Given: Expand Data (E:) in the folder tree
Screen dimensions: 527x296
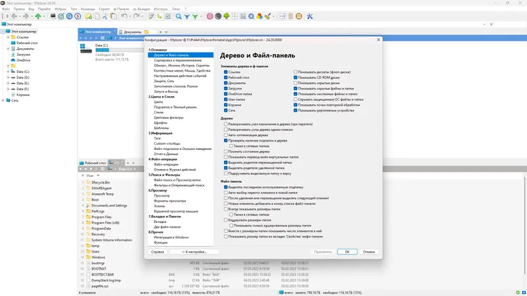Looking at the screenshot, I should (x=8, y=83).
